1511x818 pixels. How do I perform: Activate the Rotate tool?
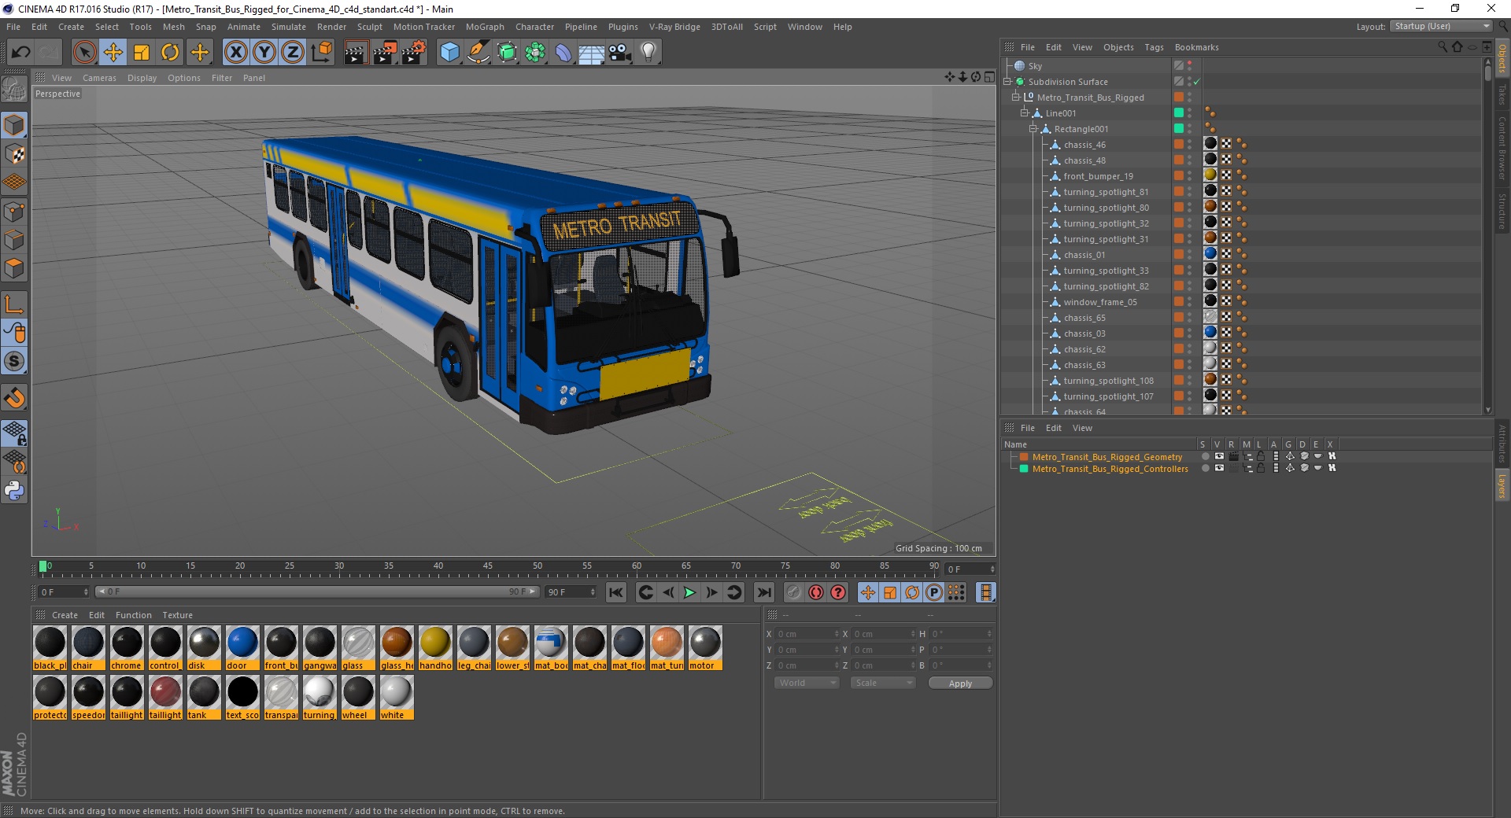[170, 53]
